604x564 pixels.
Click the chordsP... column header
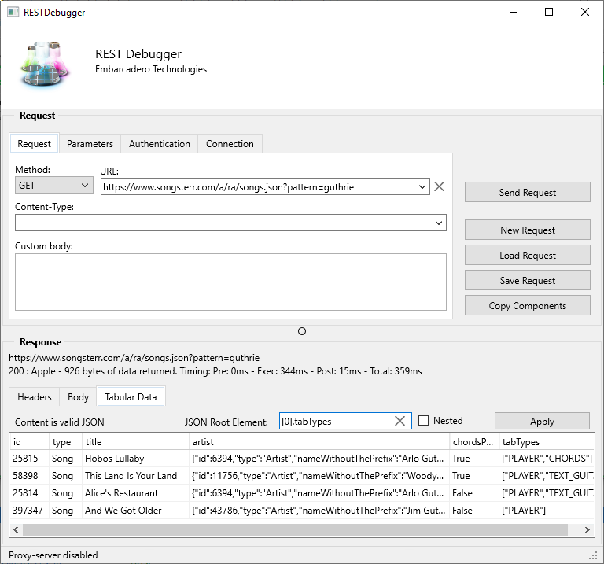(474, 441)
